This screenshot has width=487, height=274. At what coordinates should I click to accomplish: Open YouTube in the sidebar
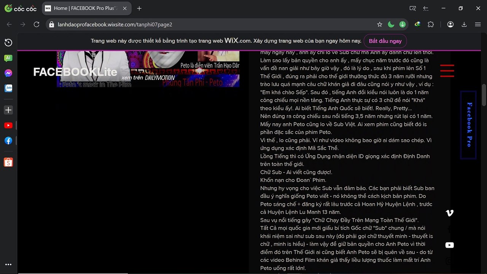pos(8,125)
